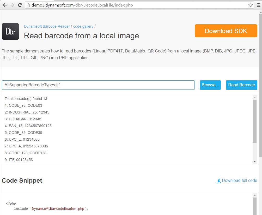Click the browser forward arrow icon
Viewport: 262px width, 215px height.
12,5
